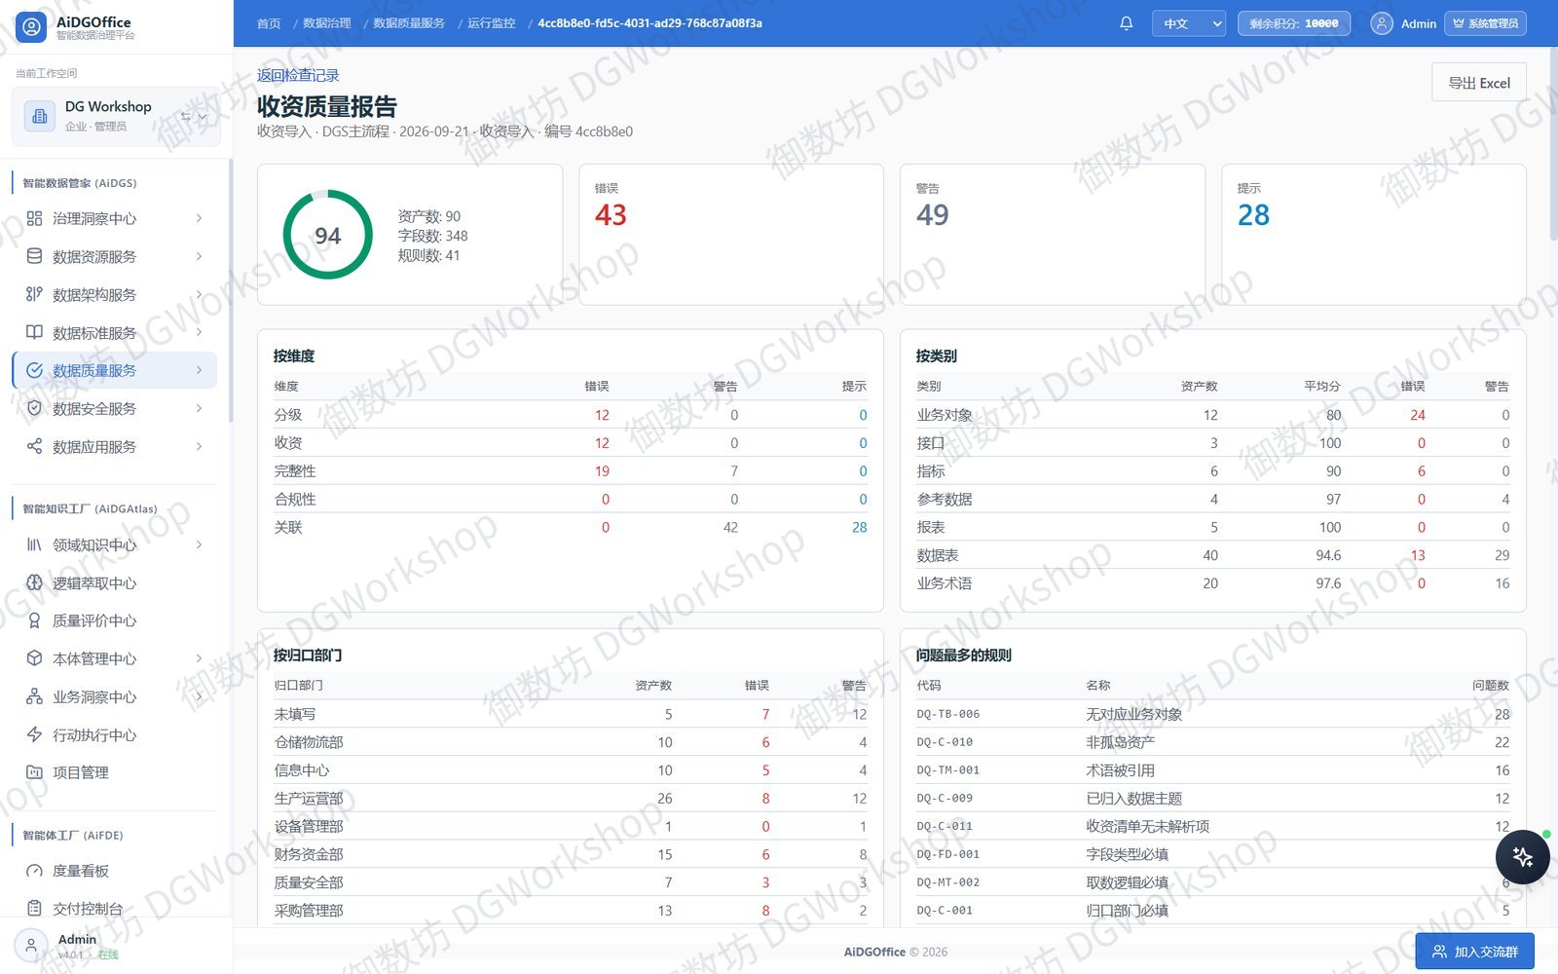
Task: Click the 系统管理员 role badge
Action: [1485, 23]
